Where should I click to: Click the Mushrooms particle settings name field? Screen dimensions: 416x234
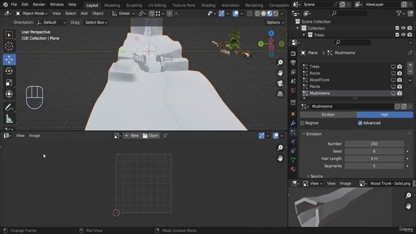click(x=352, y=107)
